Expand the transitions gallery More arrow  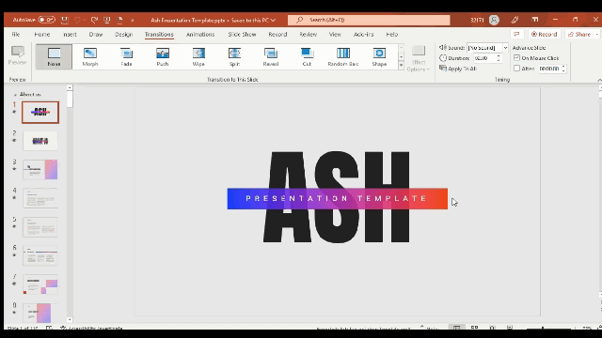click(402, 66)
